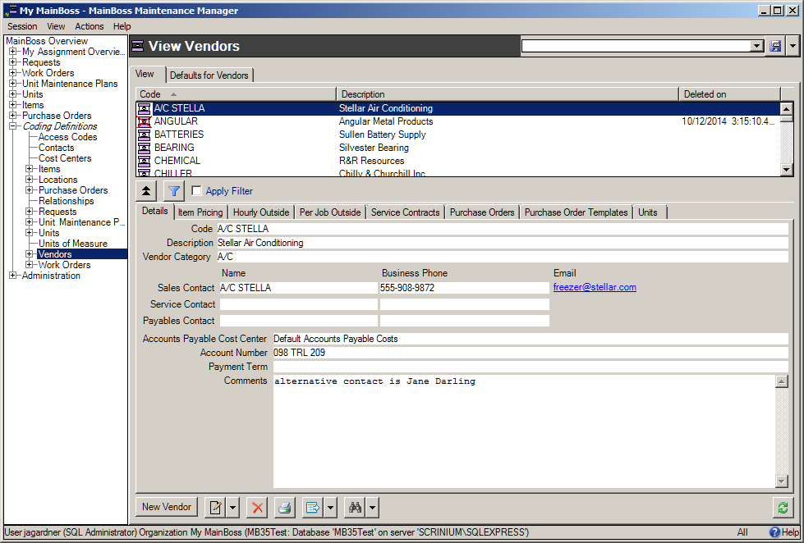This screenshot has height=543, width=804.
Task: Sort the list by Description column header
Action: point(508,94)
